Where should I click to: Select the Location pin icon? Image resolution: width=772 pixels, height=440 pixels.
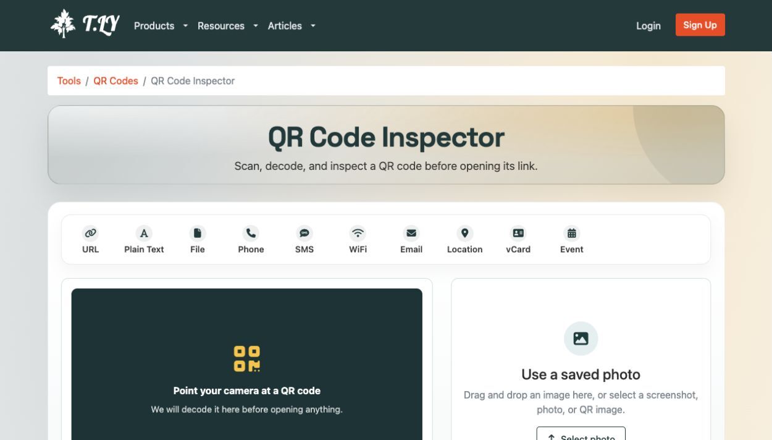(x=464, y=233)
